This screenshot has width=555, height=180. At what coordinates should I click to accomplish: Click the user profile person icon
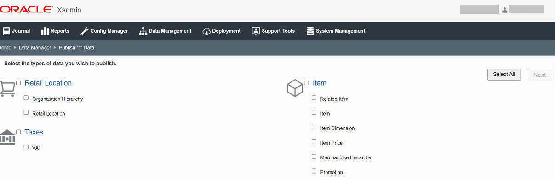click(504, 10)
